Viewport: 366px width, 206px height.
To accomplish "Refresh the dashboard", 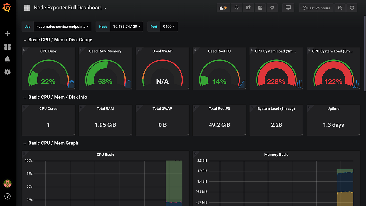I will [352, 8].
